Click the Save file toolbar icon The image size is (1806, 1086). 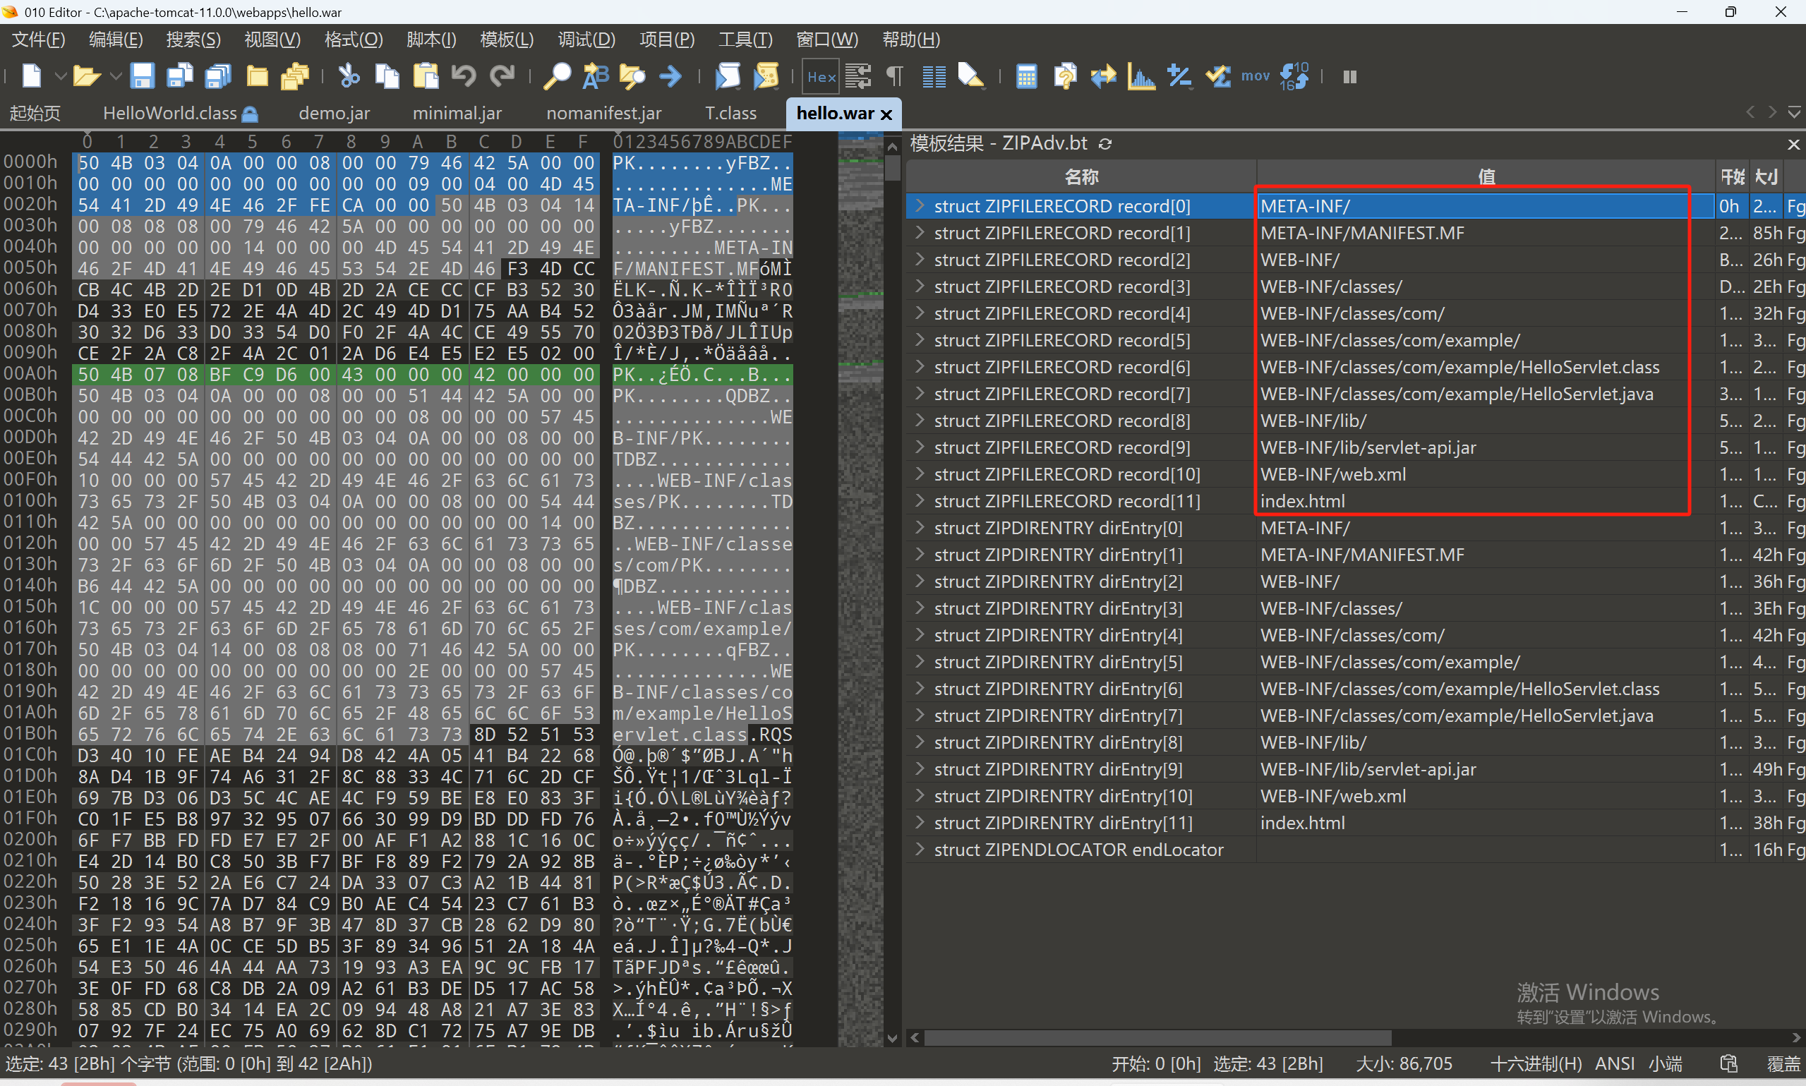[141, 76]
